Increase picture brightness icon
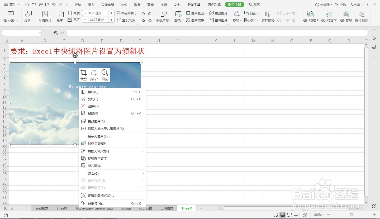The width and height of the screenshot is (380, 219). [x=144, y=20]
